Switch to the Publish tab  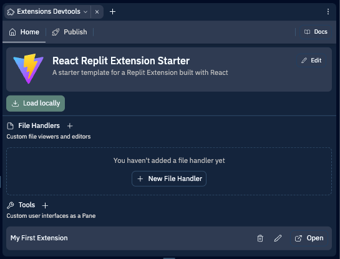(x=69, y=32)
